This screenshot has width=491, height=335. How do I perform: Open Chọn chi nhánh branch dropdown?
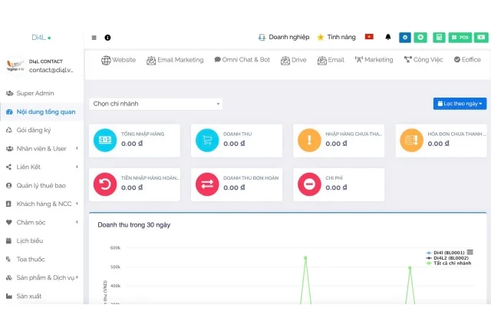coord(156,104)
